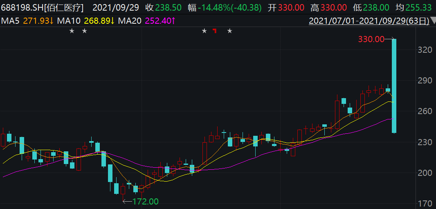The height and width of the screenshot is (209, 436).
Task: Click the rightmost star event marker
Action: coord(230,31)
